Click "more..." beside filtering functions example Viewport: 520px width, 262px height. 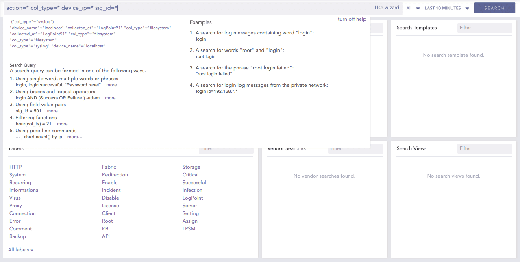tap(64, 124)
